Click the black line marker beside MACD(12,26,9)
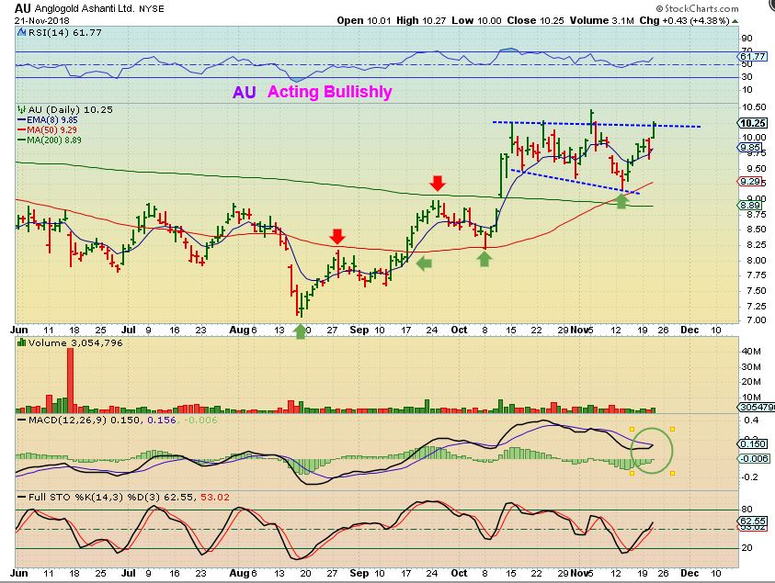The image size is (775, 583). coord(22,420)
